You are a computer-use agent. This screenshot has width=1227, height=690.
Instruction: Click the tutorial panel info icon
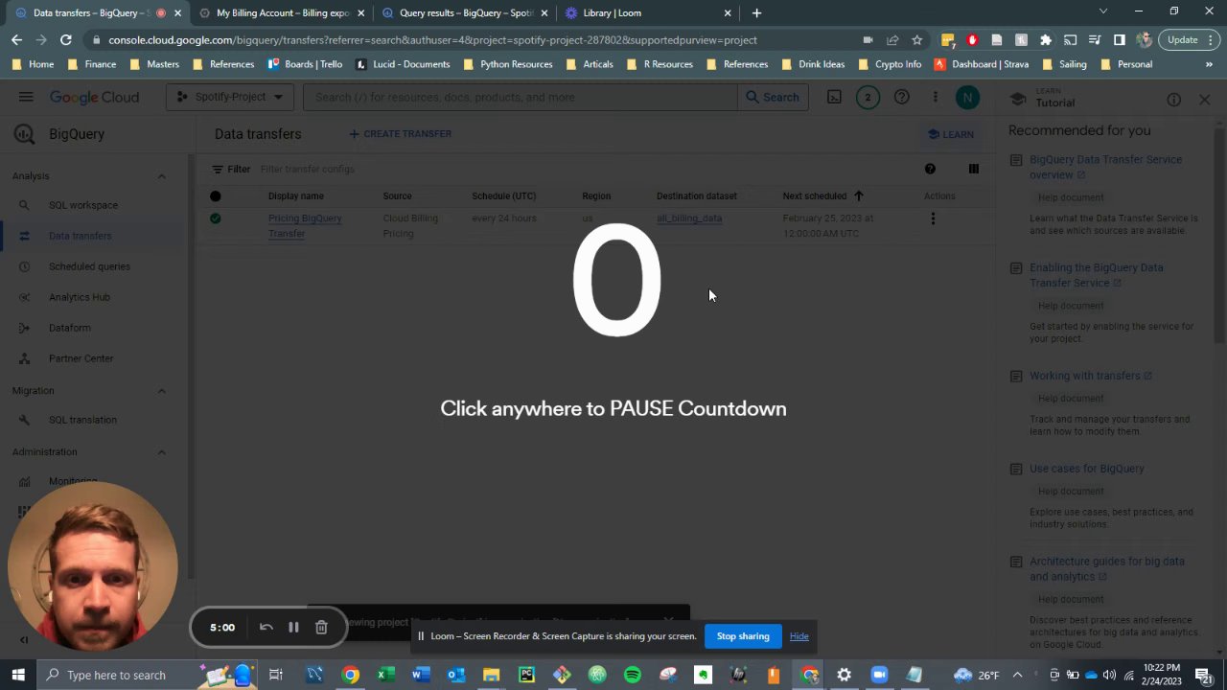(x=1173, y=100)
